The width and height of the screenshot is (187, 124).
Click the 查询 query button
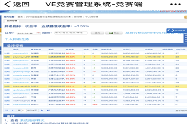click(x=98, y=33)
